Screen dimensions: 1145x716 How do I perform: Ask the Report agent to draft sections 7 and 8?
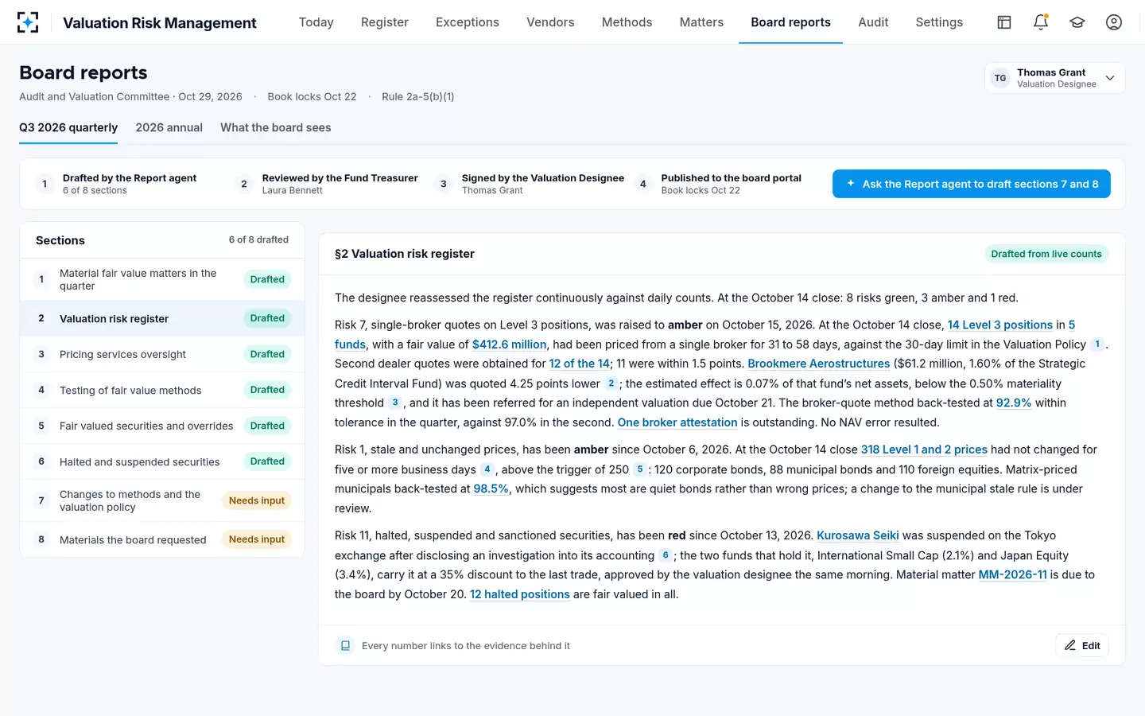pos(971,184)
